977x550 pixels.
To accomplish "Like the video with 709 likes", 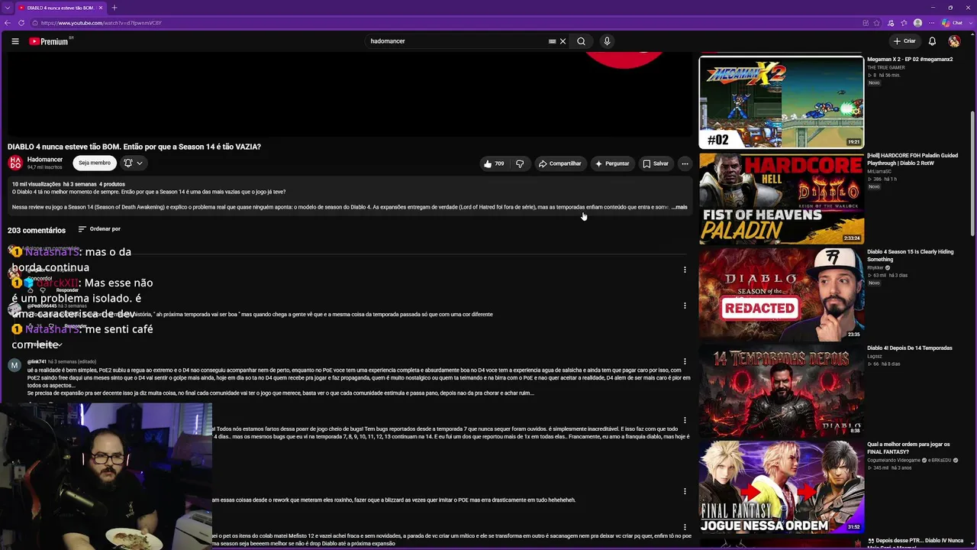I will point(493,163).
